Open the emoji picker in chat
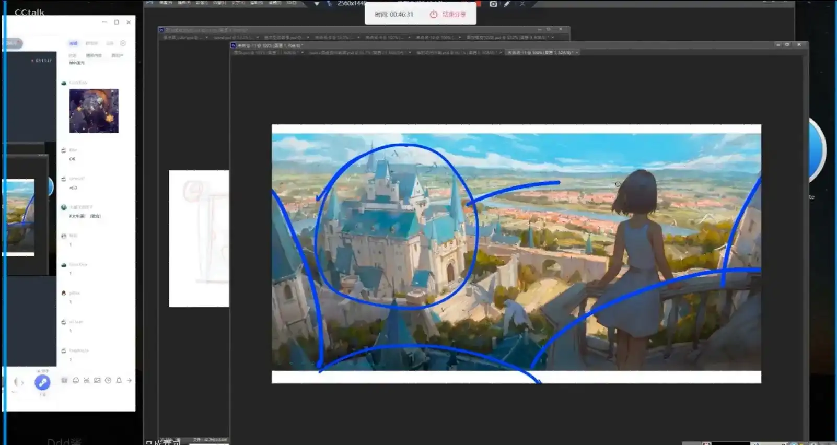The width and height of the screenshot is (837, 445). coord(76,381)
